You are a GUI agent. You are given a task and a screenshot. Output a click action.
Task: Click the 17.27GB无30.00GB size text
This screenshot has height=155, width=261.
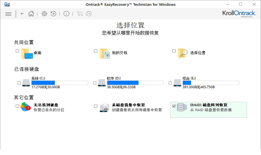tap(46, 87)
